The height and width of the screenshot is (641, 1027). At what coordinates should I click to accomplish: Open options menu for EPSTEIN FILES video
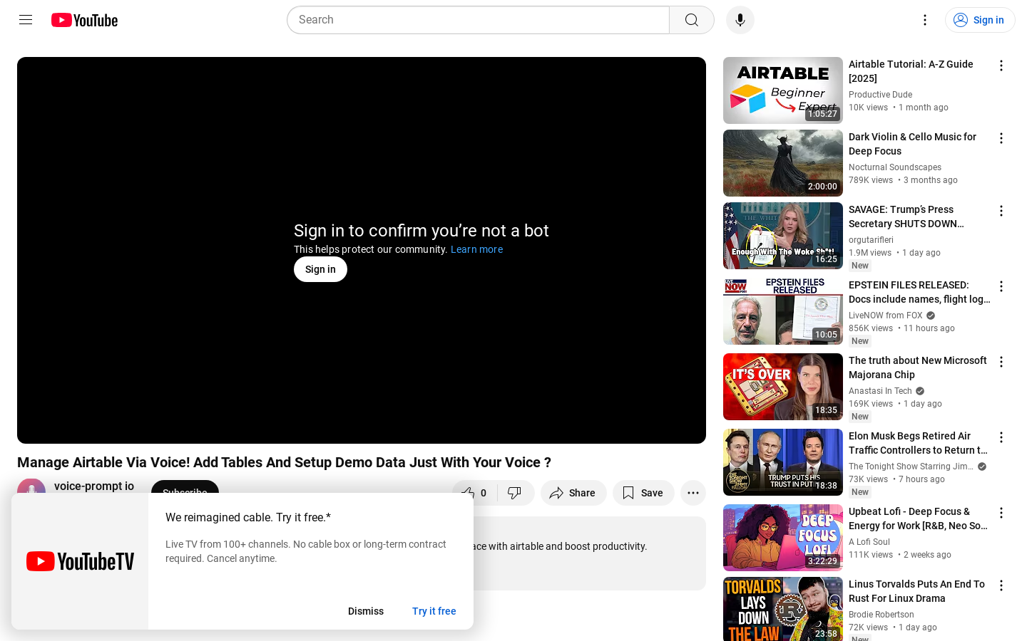[1001, 286]
